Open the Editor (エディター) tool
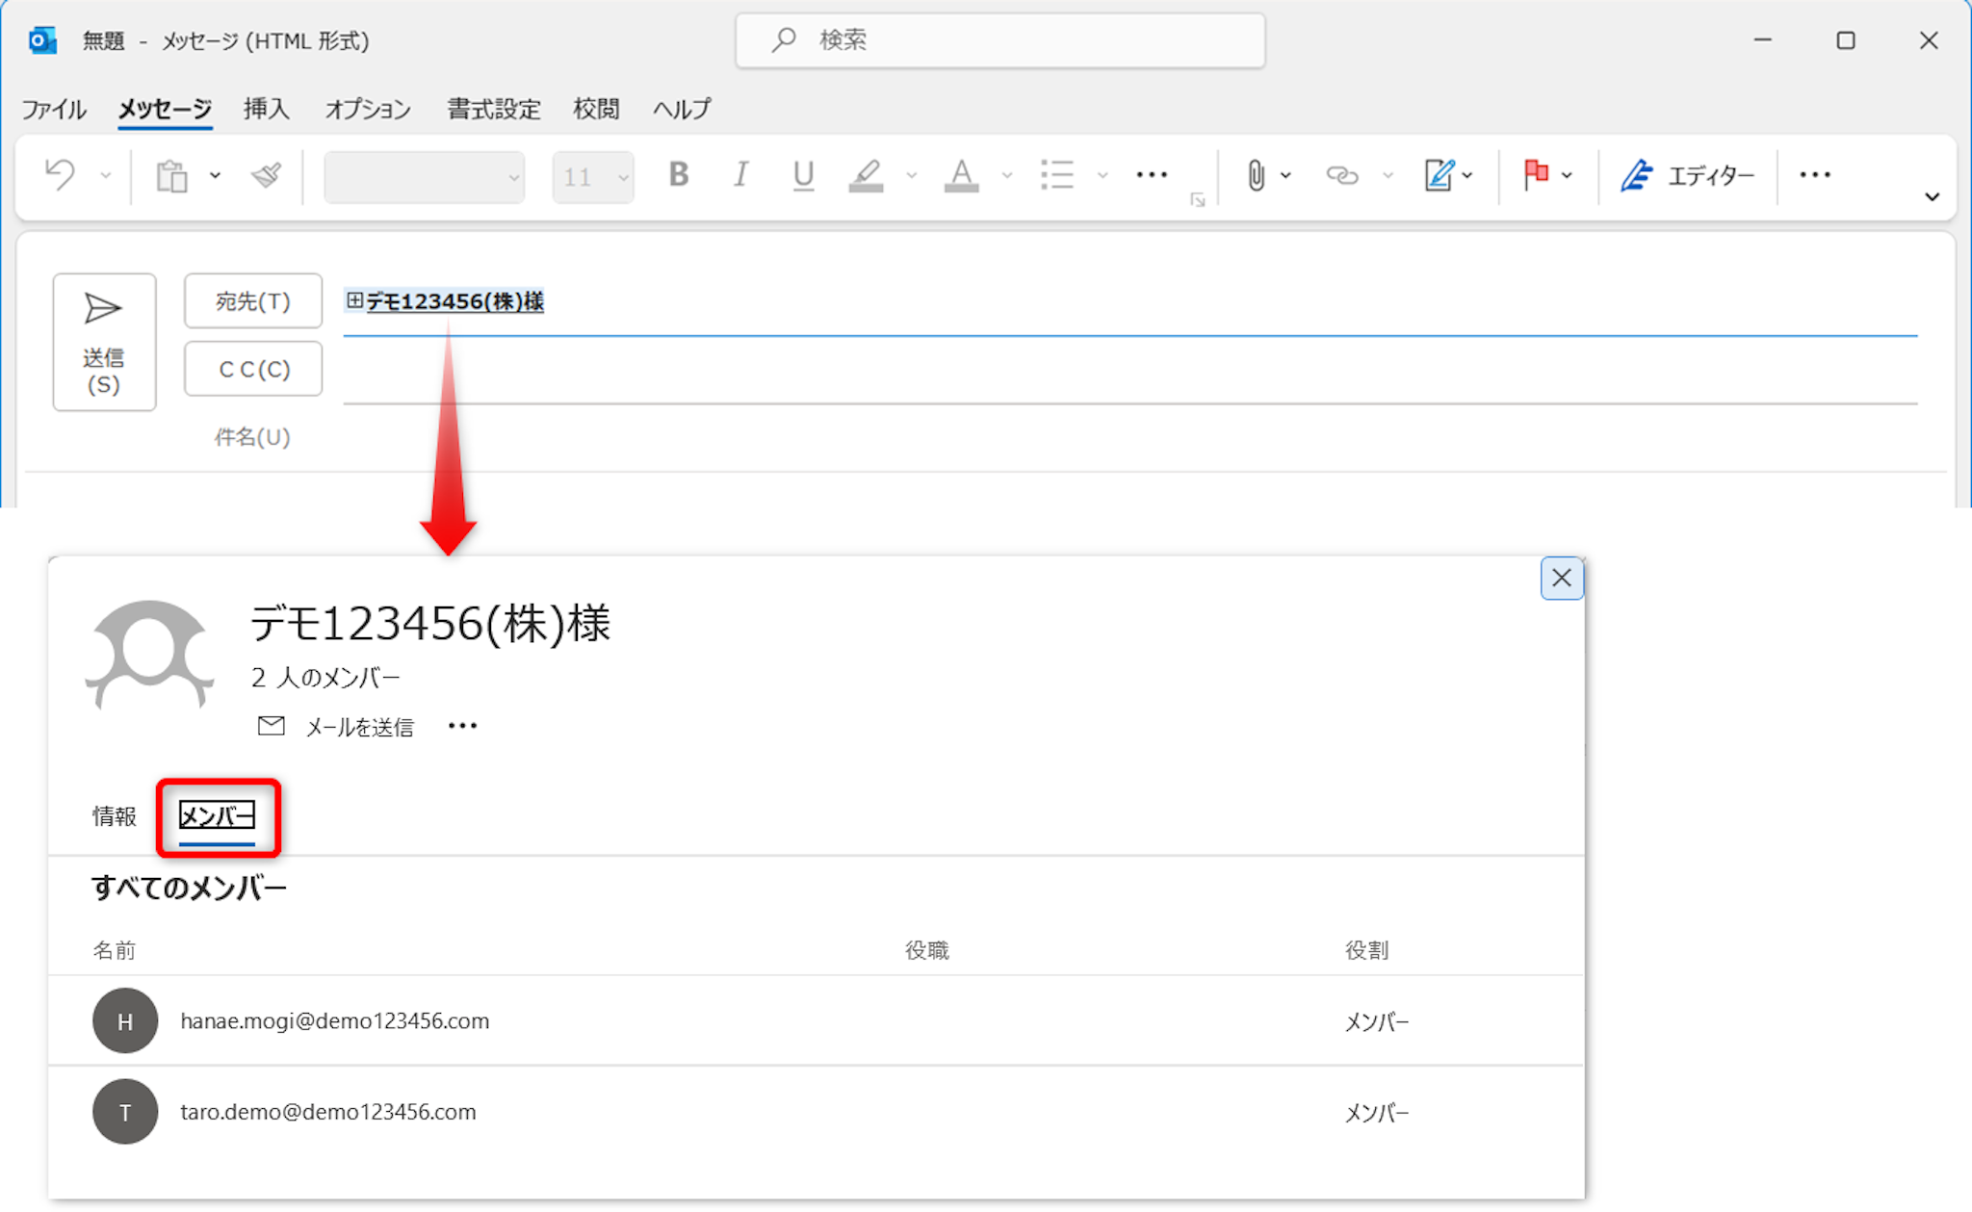The image size is (1972, 1212). click(1688, 175)
